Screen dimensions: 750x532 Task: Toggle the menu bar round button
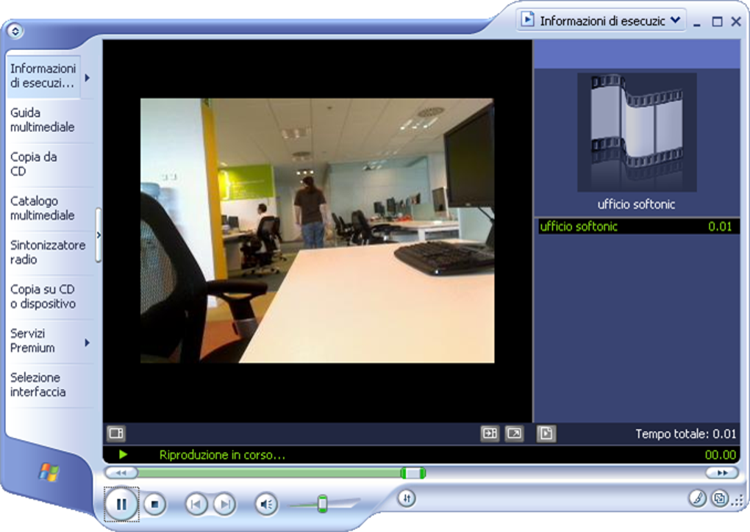pyautogui.click(x=15, y=31)
